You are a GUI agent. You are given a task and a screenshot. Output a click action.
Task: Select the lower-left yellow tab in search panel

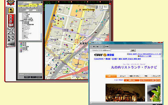pos(23,6)
